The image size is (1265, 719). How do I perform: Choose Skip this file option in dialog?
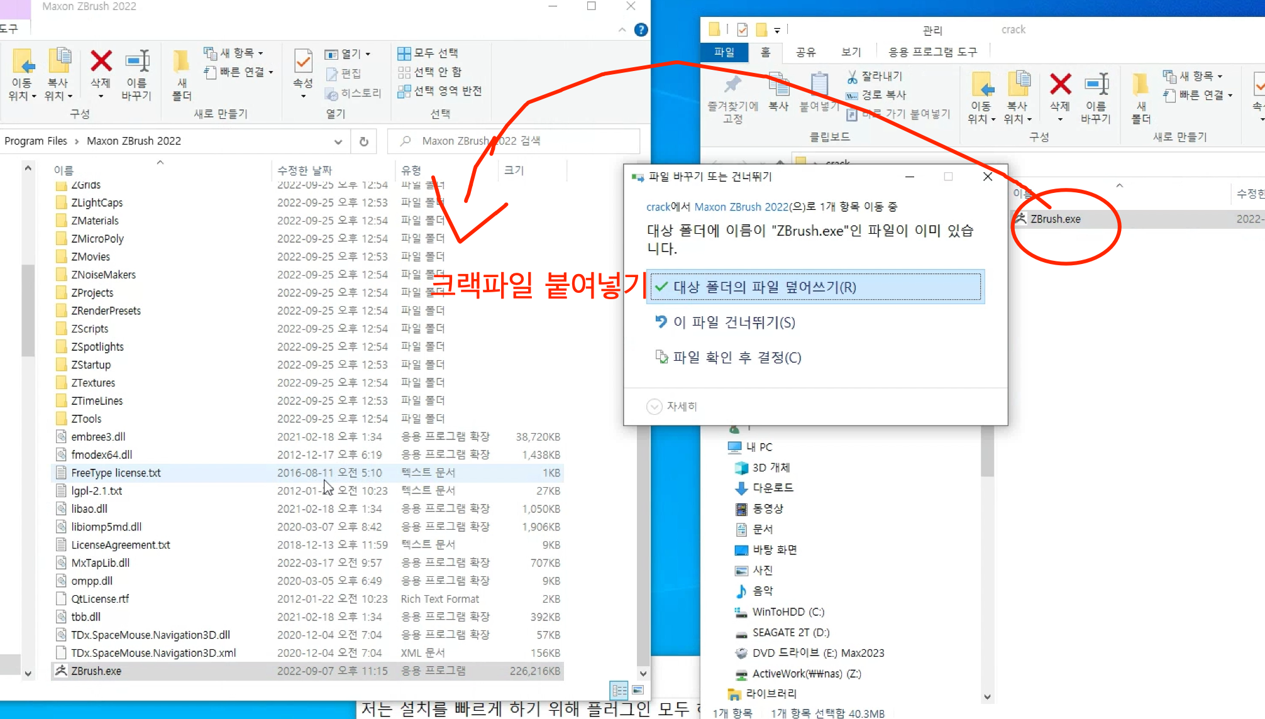tap(734, 322)
